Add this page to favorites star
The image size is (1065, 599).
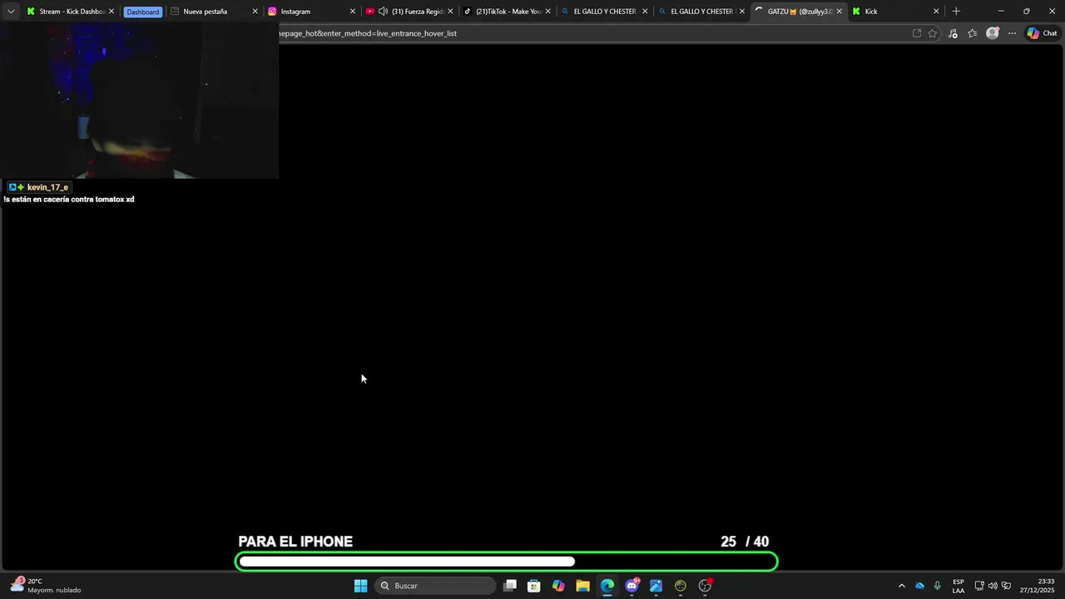click(x=933, y=33)
